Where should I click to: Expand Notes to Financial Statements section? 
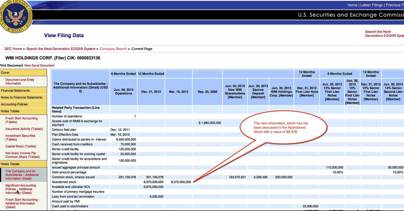pyautogui.click(x=24, y=97)
